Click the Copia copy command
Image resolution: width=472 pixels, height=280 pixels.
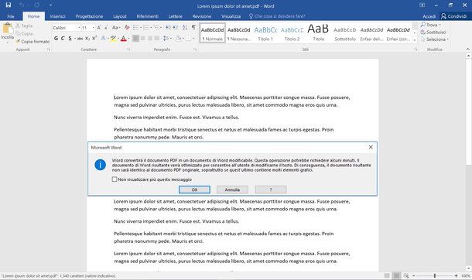[24, 34]
